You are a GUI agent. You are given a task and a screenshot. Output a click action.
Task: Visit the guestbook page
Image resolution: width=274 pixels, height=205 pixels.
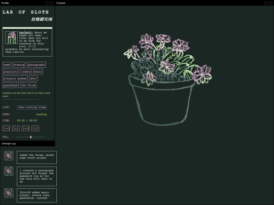tap(11, 85)
